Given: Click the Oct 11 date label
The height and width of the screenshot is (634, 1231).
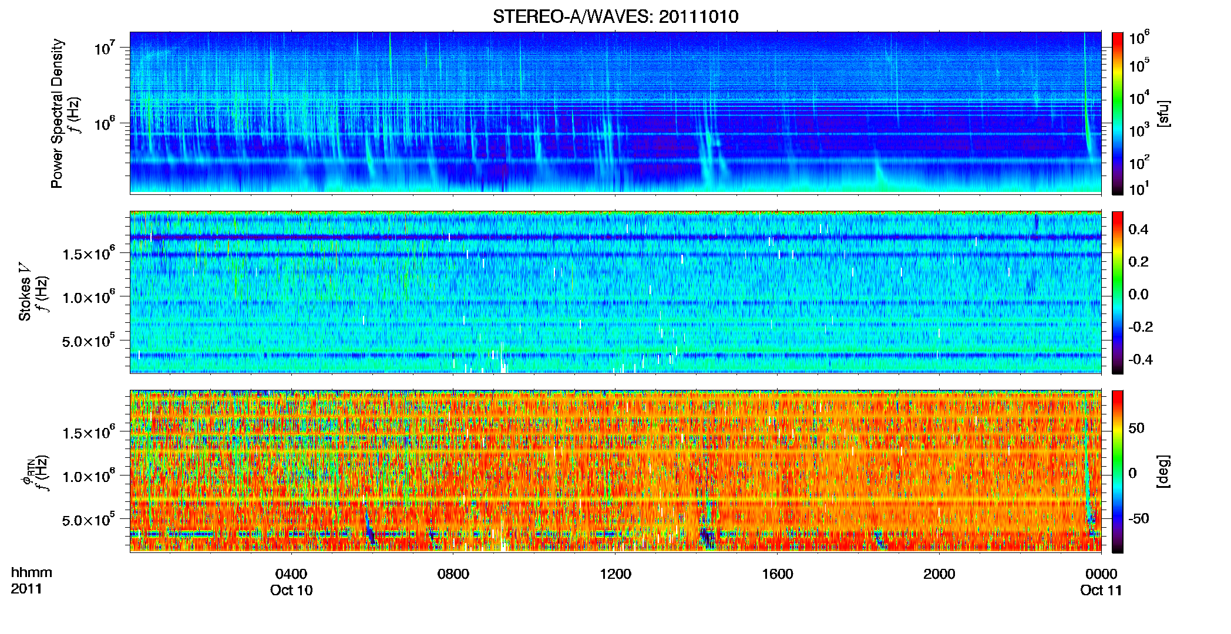Looking at the screenshot, I should coord(1101,591).
